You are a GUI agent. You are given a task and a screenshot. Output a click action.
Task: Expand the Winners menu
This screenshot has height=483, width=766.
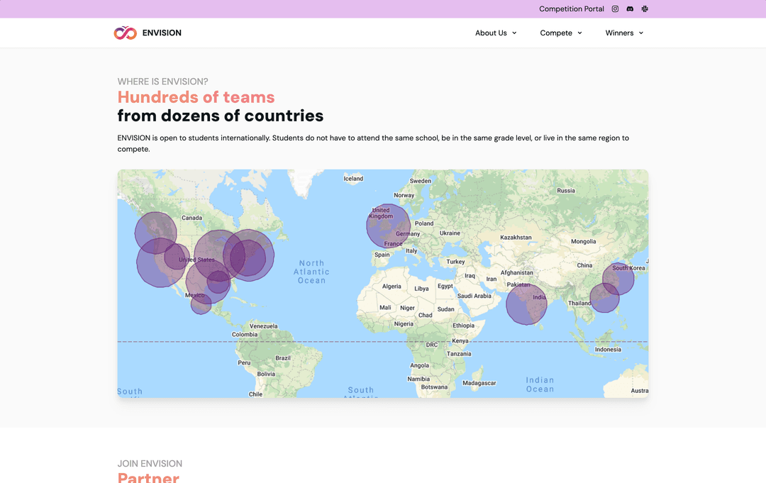pos(624,33)
